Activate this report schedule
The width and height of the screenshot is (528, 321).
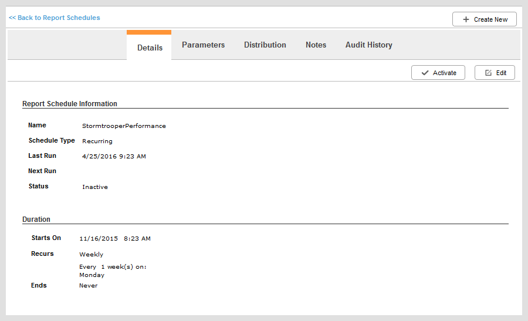coord(438,73)
